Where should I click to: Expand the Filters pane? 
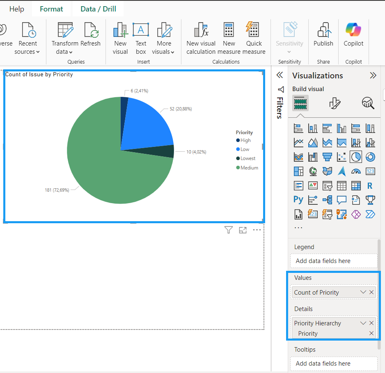click(x=280, y=75)
